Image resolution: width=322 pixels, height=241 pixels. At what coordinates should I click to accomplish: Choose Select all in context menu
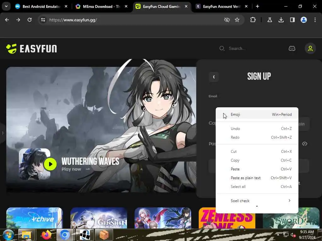tap(257, 186)
